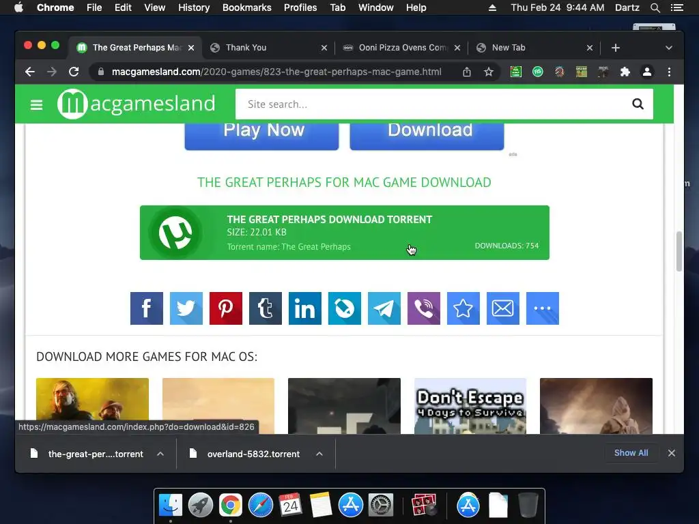Share via Tumblr icon
This screenshot has height=524, width=699.
pyautogui.click(x=266, y=308)
